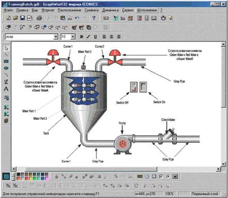Image resolution: width=228 pixels, height=198 pixels.
Task: Select the rectangle drawing tool
Action: [6, 61]
